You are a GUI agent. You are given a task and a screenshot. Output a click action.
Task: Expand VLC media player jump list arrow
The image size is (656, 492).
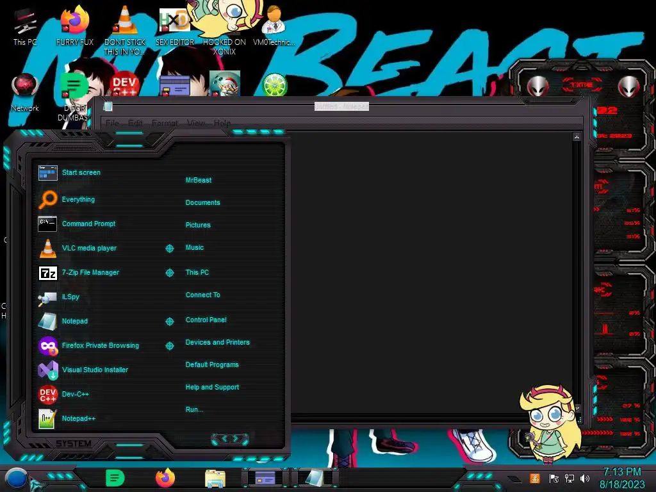click(x=169, y=249)
